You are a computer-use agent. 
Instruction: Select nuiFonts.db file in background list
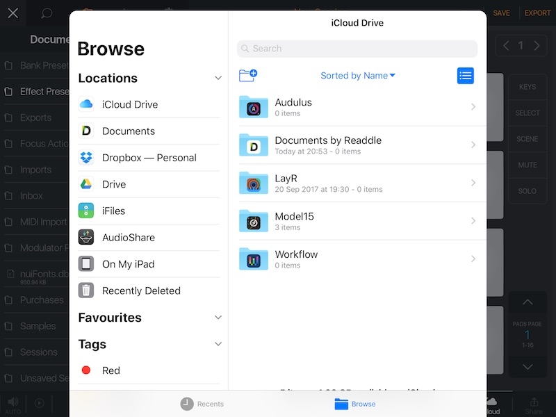point(37,276)
